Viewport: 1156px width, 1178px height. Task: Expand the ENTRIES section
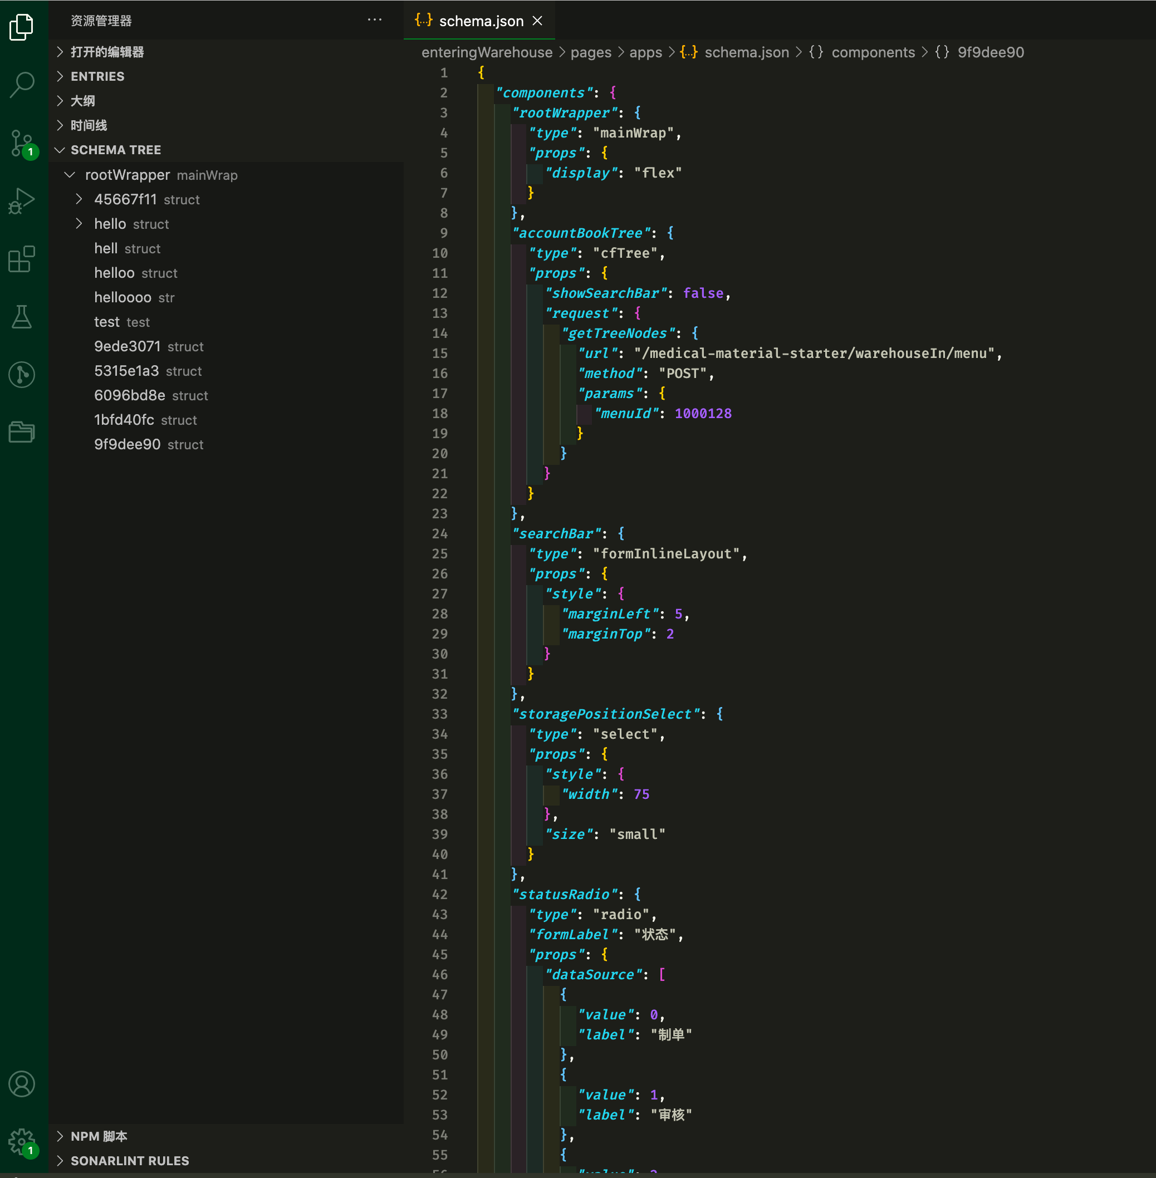click(226, 76)
